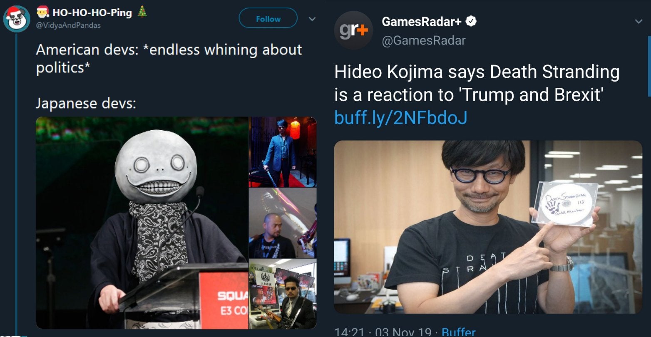Open the @VidyaAndPandas handle
Image resolution: width=651 pixels, height=337 pixels.
click(68, 25)
